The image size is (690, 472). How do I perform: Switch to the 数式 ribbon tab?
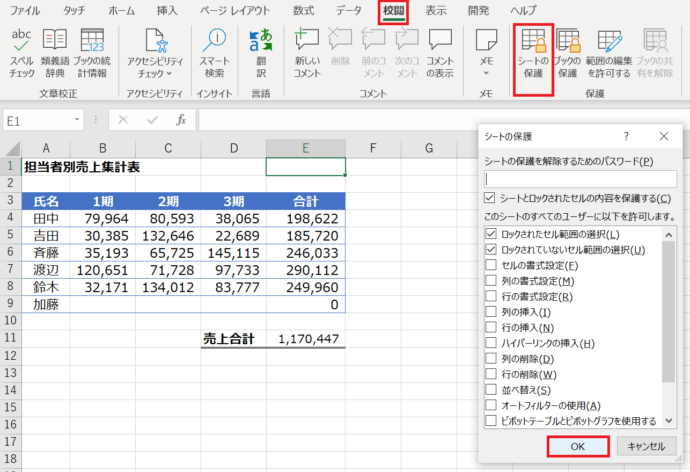[304, 11]
